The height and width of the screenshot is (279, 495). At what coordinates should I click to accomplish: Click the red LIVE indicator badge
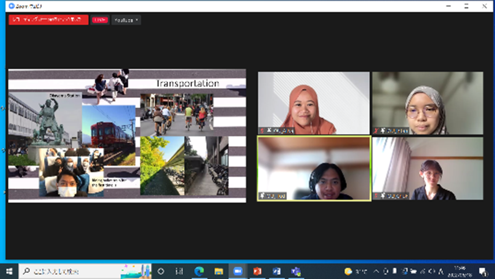(x=99, y=20)
